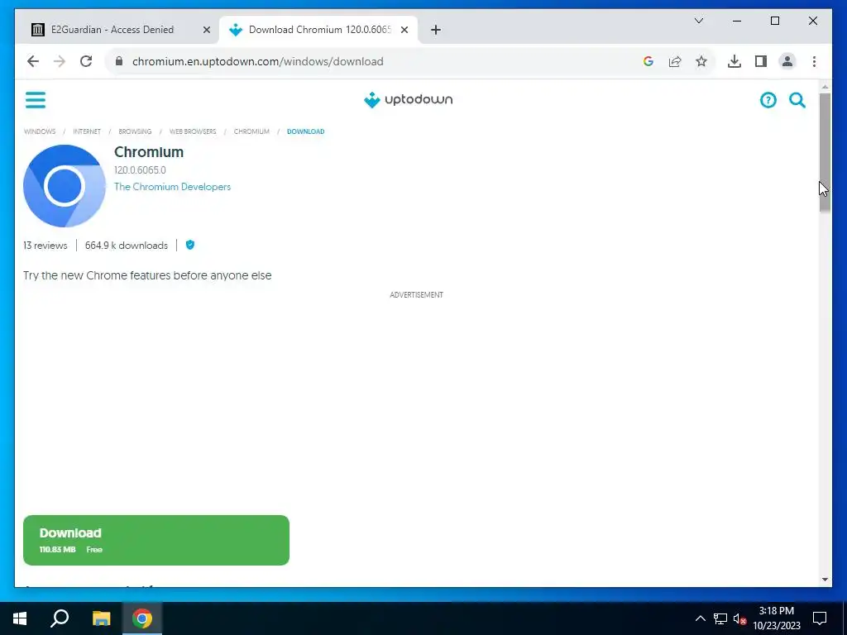Click the scrollbar up arrow

825,86
